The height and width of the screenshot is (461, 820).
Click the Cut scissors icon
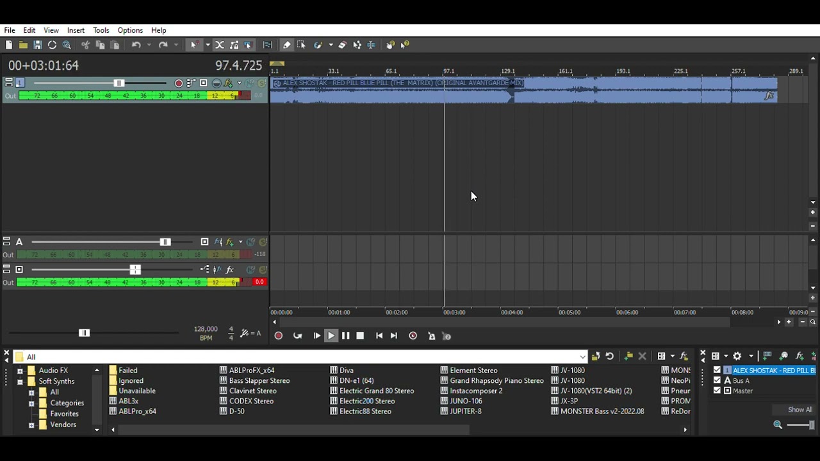pyautogui.click(x=85, y=45)
